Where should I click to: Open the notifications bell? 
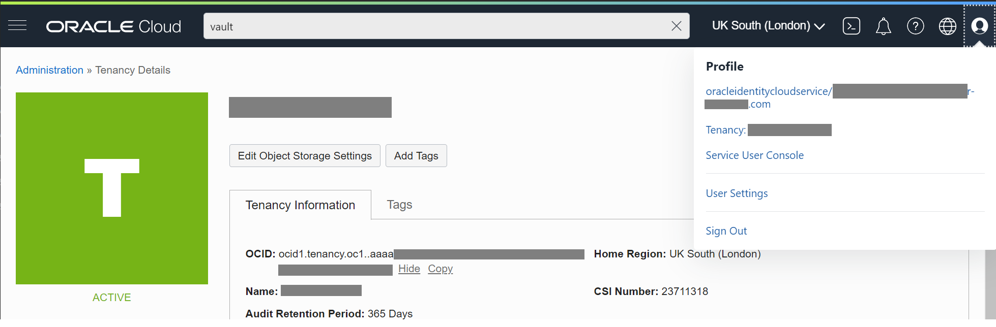883,26
